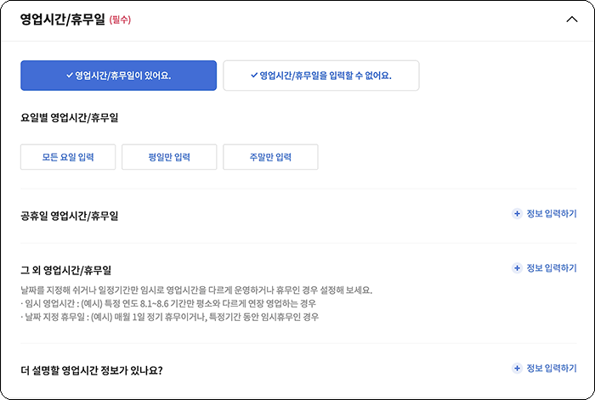Click the '평일만 입력' button
This screenshot has width=595, height=400.
(169, 157)
